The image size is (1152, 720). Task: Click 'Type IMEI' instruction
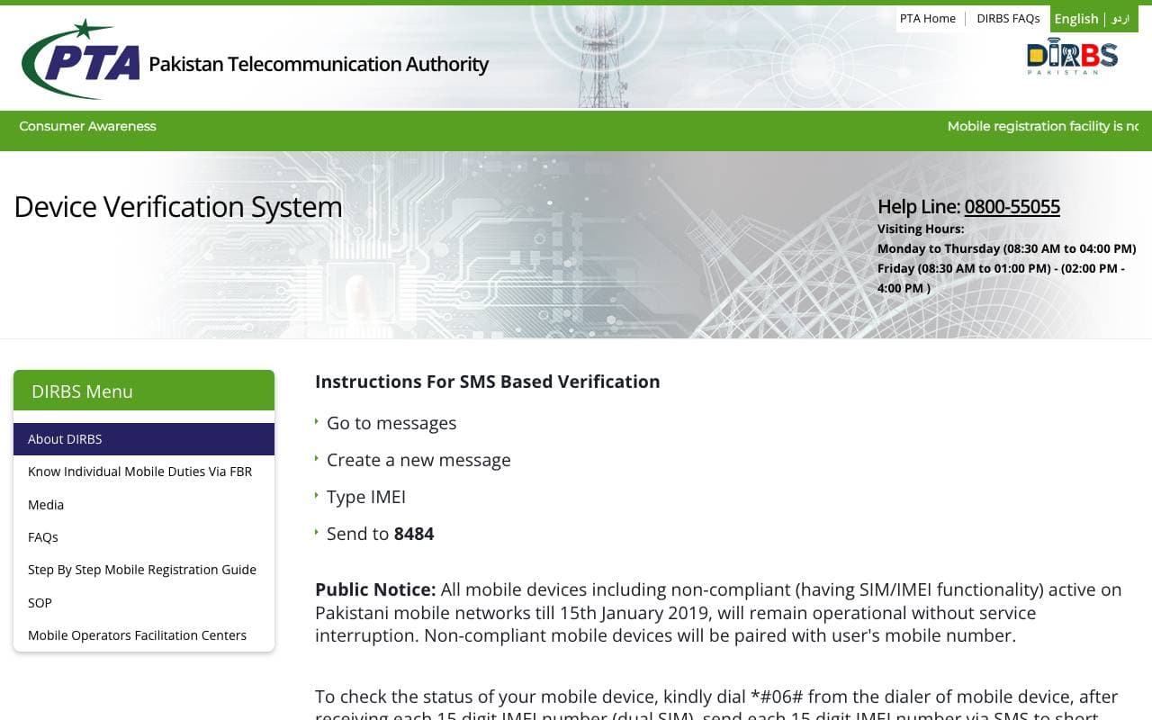[x=366, y=497]
